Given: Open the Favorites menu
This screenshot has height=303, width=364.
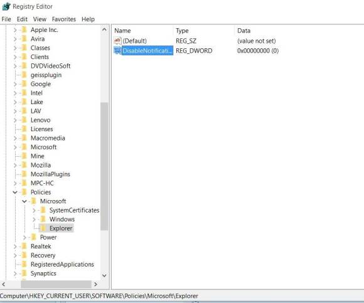Looking at the screenshot, I should click(64, 19).
